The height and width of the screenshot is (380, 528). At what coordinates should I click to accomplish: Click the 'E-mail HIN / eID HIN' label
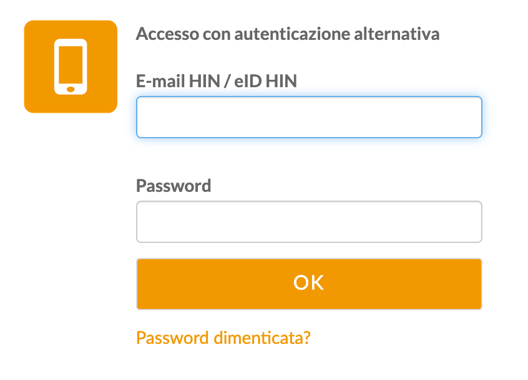pos(217,80)
